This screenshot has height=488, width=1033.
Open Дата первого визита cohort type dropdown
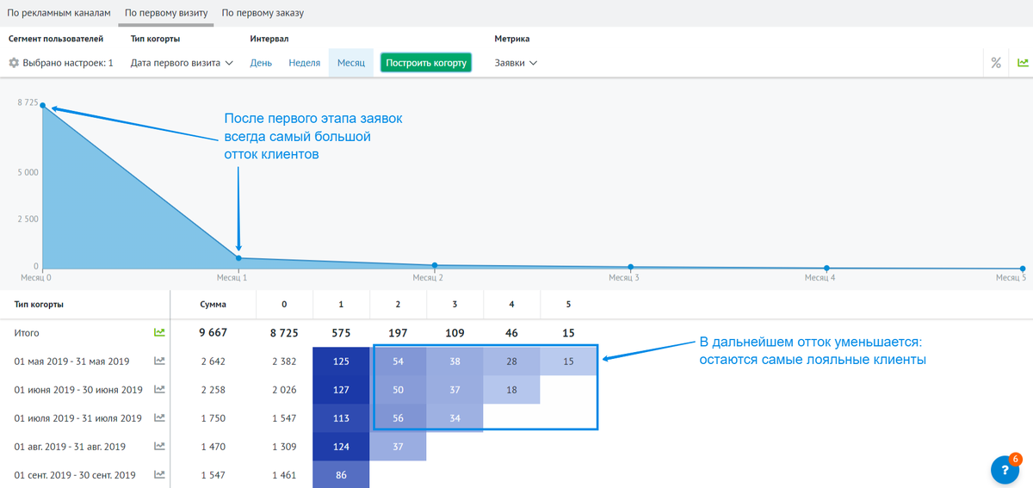(x=182, y=63)
